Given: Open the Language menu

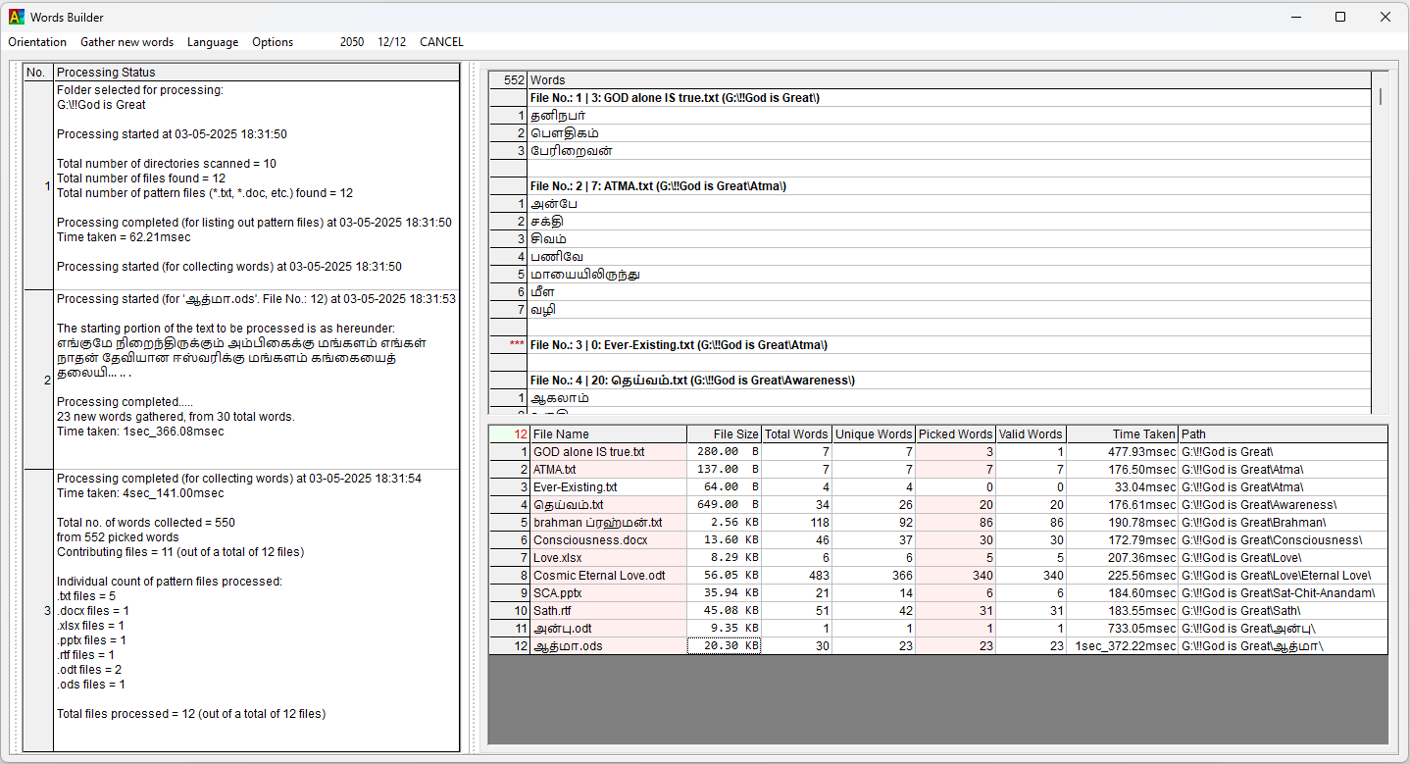Looking at the screenshot, I should pyautogui.click(x=213, y=42).
